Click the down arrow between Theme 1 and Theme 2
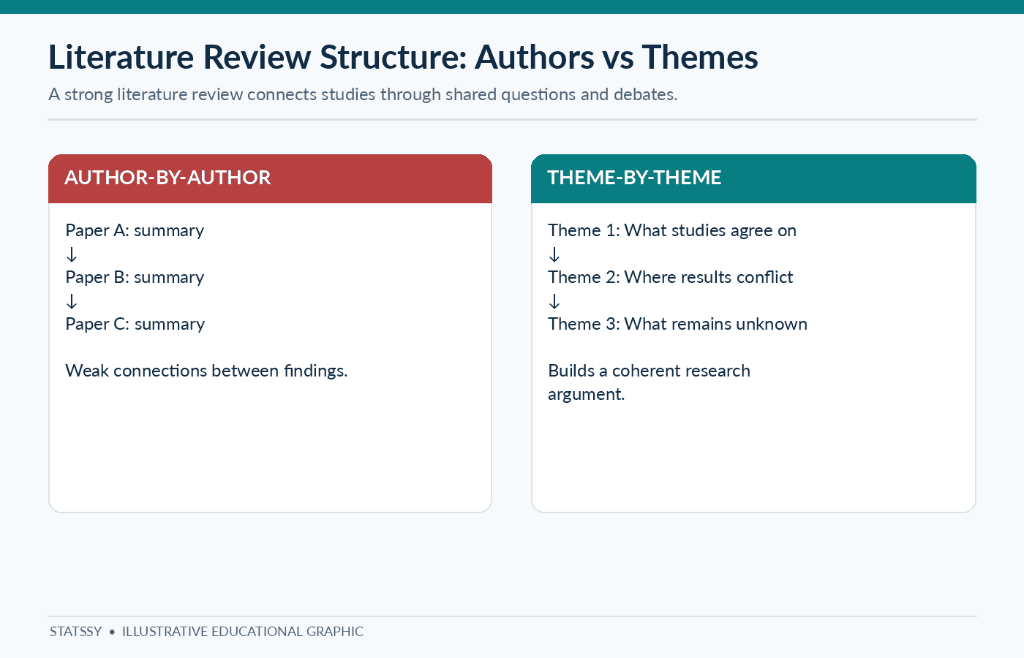This screenshot has width=1024, height=658. (x=554, y=254)
